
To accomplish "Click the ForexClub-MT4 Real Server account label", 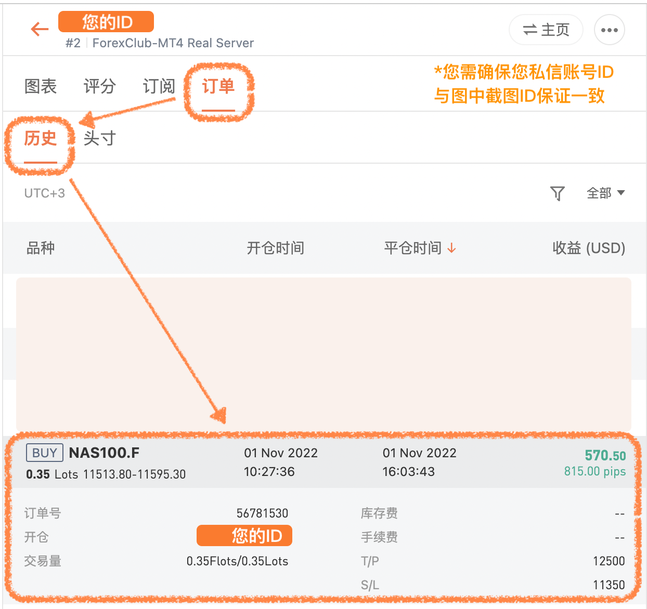I will [x=173, y=43].
